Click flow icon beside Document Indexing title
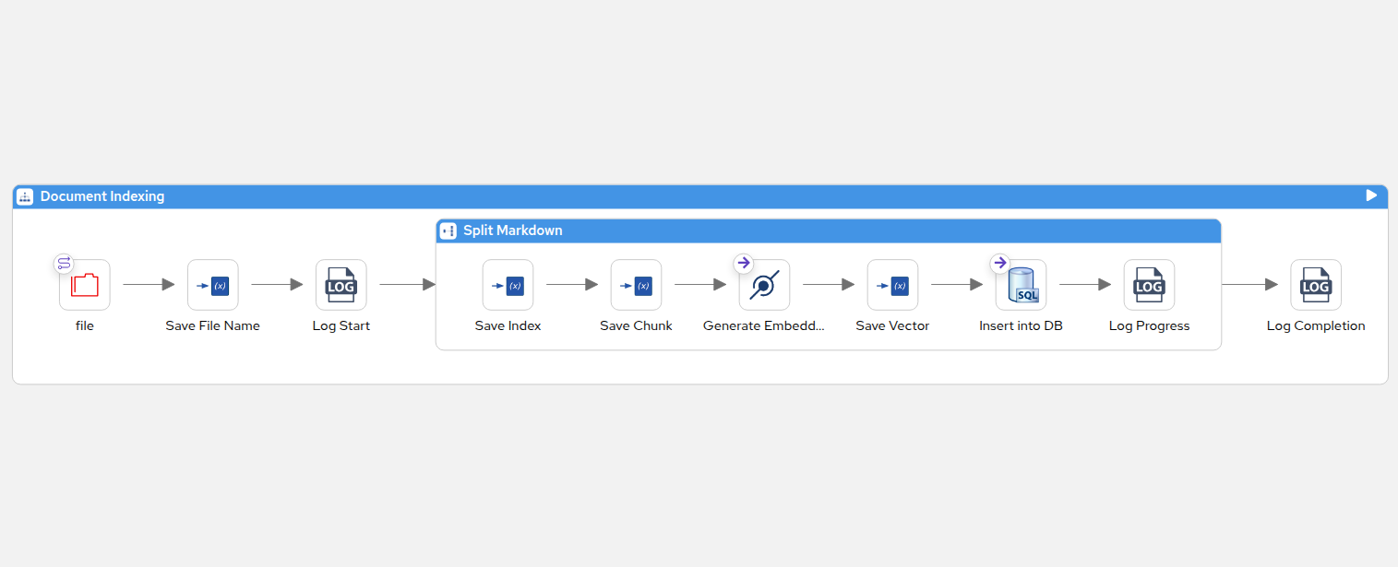Viewport: 1398px width, 567px height. [x=25, y=196]
